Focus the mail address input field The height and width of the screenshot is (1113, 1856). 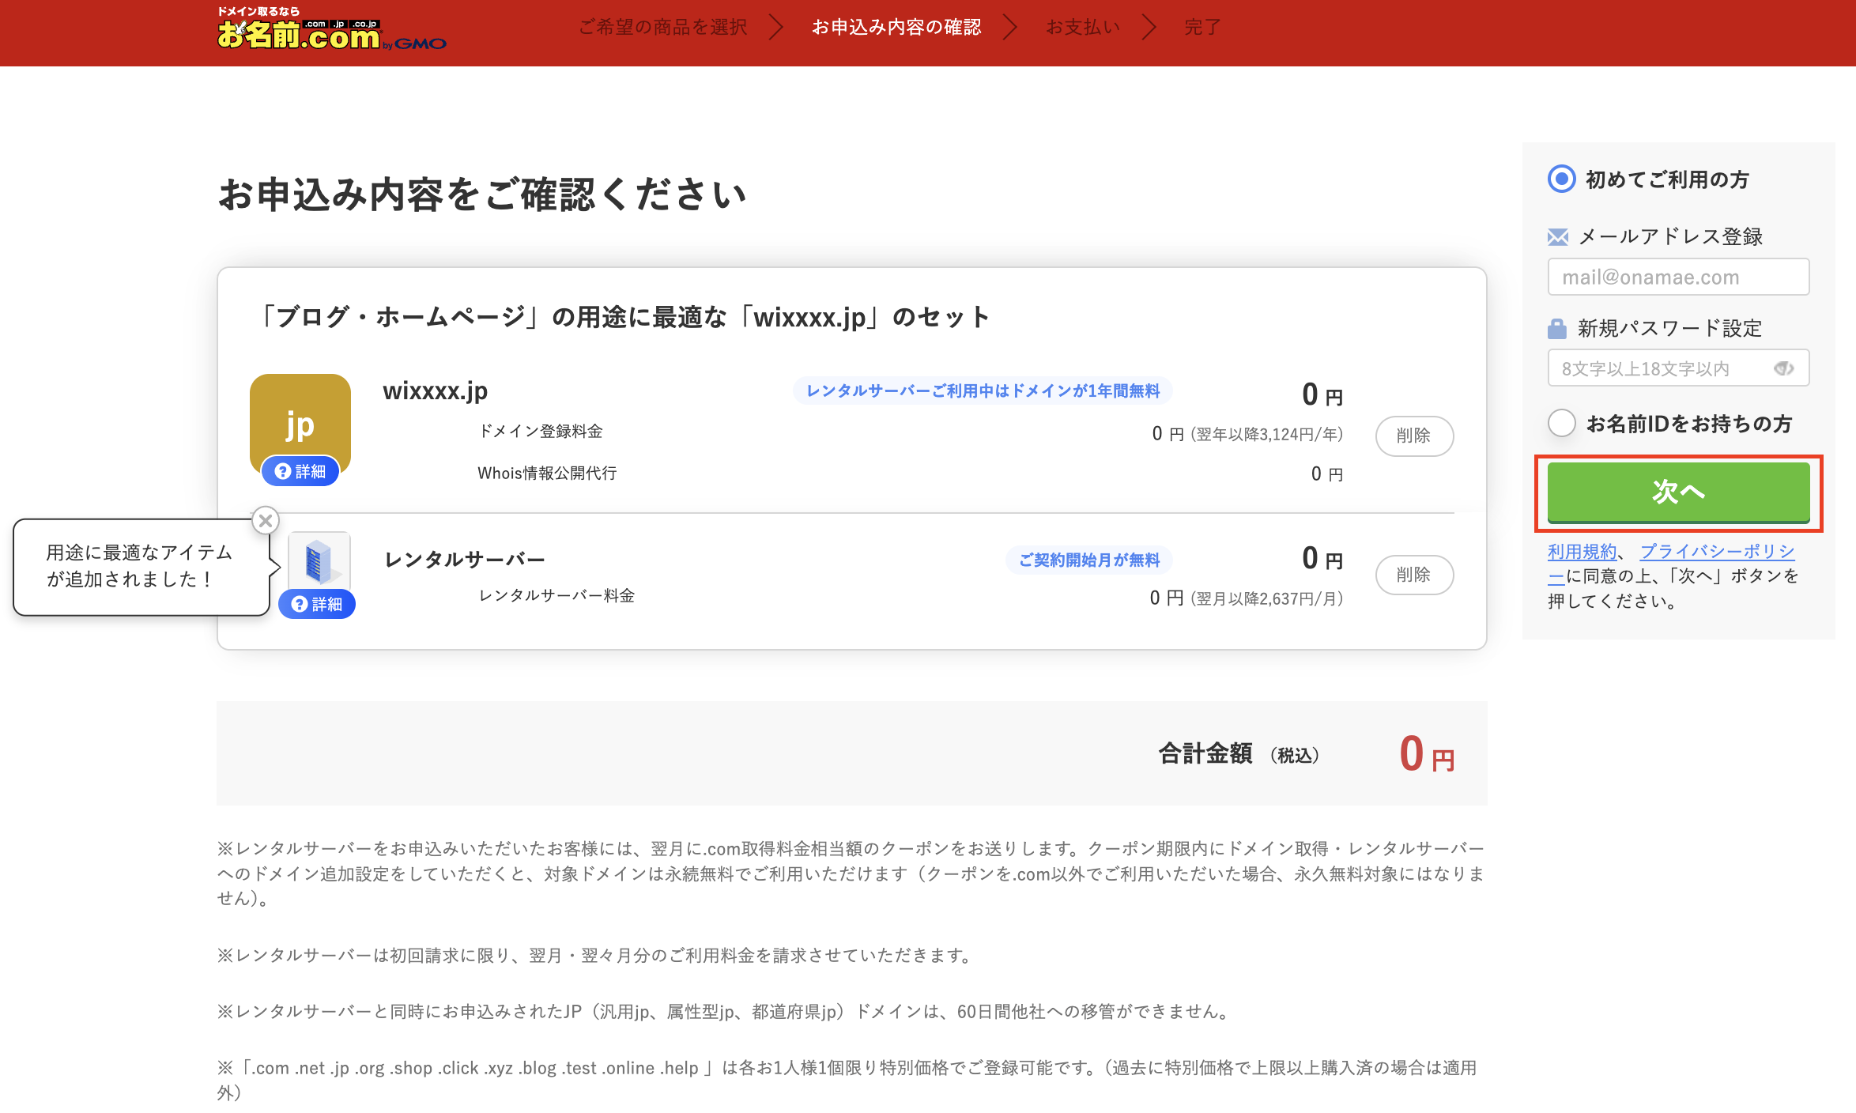coord(1677,277)
